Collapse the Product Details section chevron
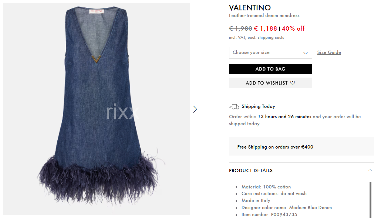 [x=370, y=170]
